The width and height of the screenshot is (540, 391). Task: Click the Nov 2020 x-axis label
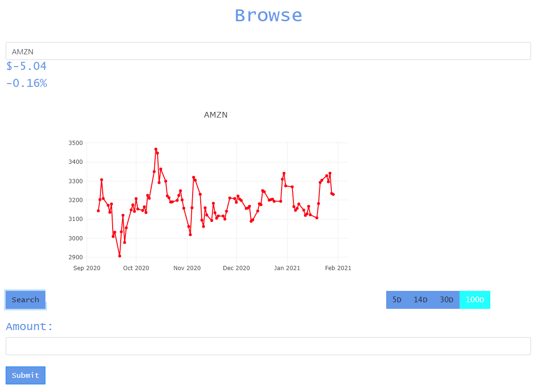point(187,268)
